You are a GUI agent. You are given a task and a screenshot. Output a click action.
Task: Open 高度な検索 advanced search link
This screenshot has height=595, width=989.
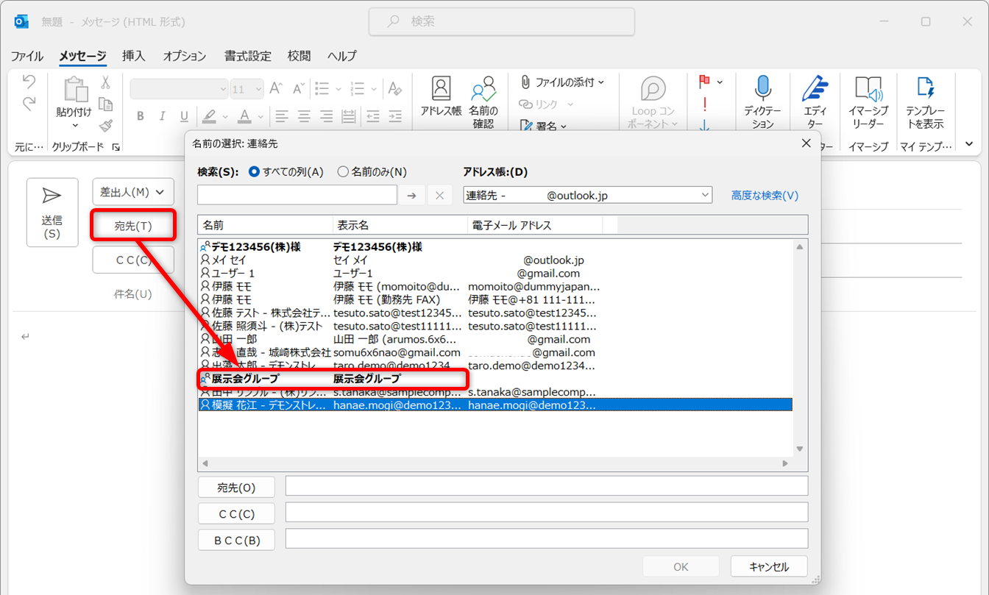click(x=764, y=196)
